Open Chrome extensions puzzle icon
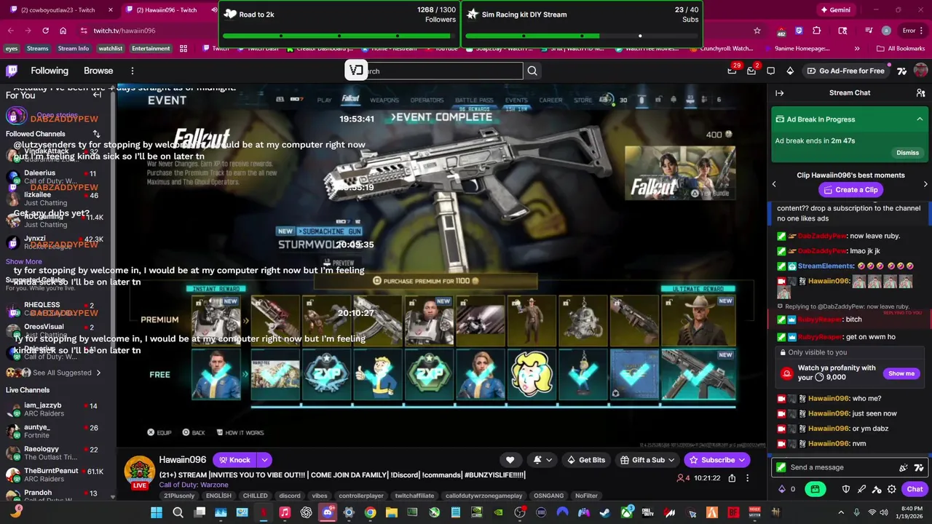932x524 pixels. [x=816, y=31]
